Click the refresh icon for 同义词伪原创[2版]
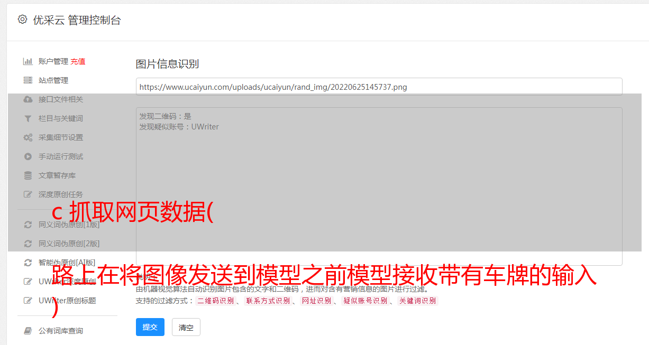 pos(28,244)
